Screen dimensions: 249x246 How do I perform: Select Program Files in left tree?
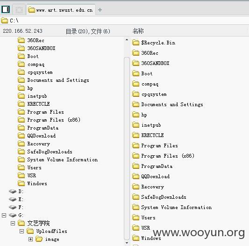41,112
